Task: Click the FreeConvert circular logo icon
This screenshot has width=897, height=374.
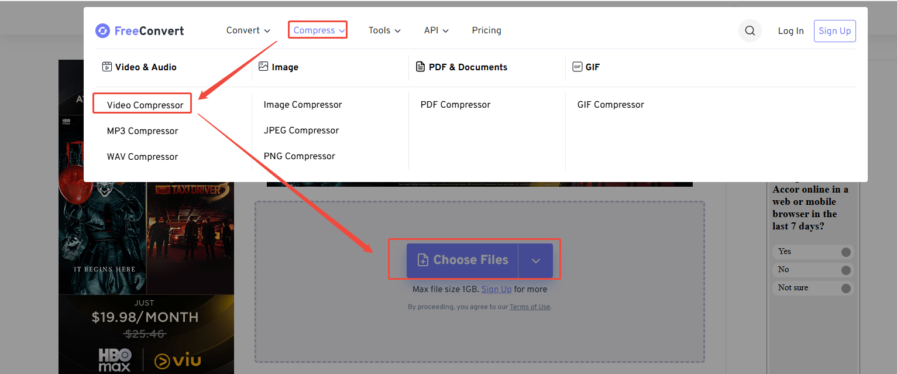Action: 102,30
